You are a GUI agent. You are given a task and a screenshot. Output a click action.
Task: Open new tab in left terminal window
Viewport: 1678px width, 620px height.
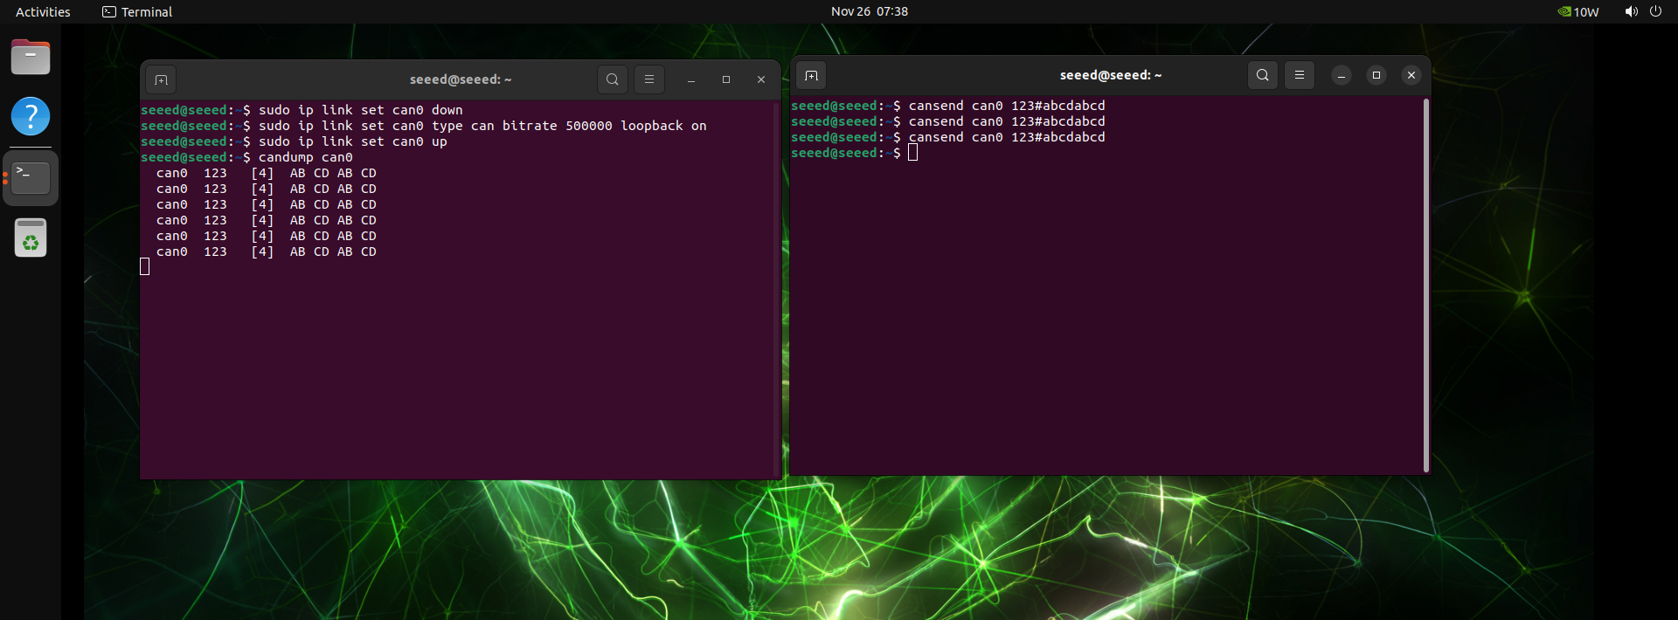pos(161,80)
